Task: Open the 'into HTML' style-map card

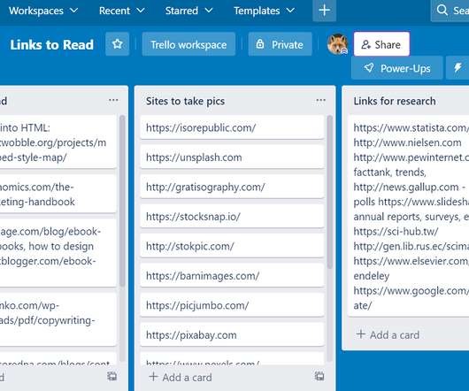Action: tap(58, 142)
